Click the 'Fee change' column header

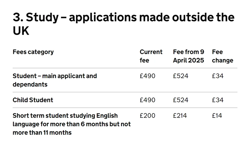pos(222,56)
